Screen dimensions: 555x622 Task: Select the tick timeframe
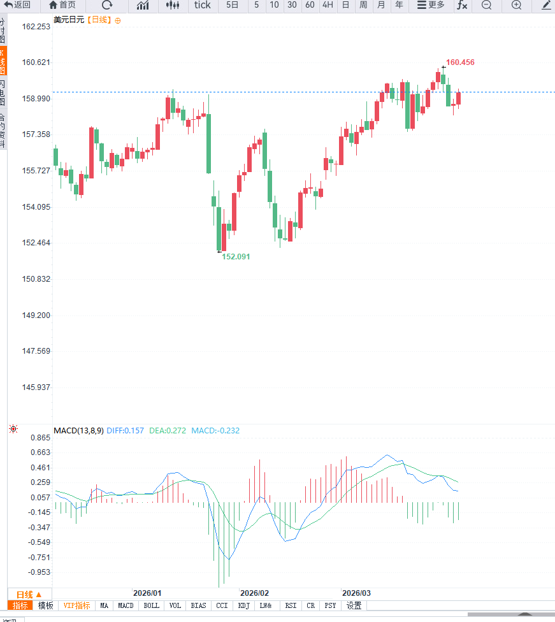click(x=203, y=5)
